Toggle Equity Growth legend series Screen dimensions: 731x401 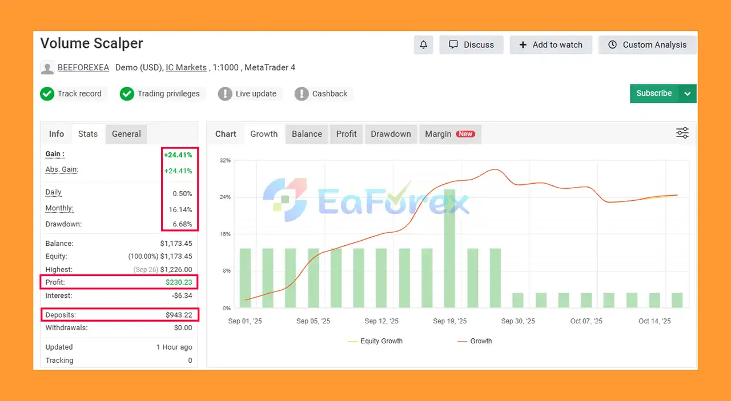[375, 341]
